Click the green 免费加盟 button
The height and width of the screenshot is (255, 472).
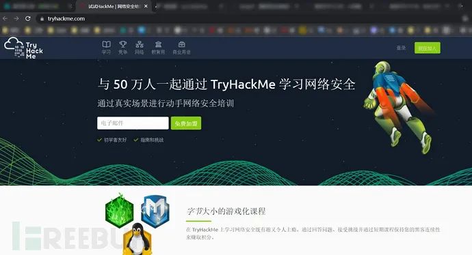click(x=186, y=123)
